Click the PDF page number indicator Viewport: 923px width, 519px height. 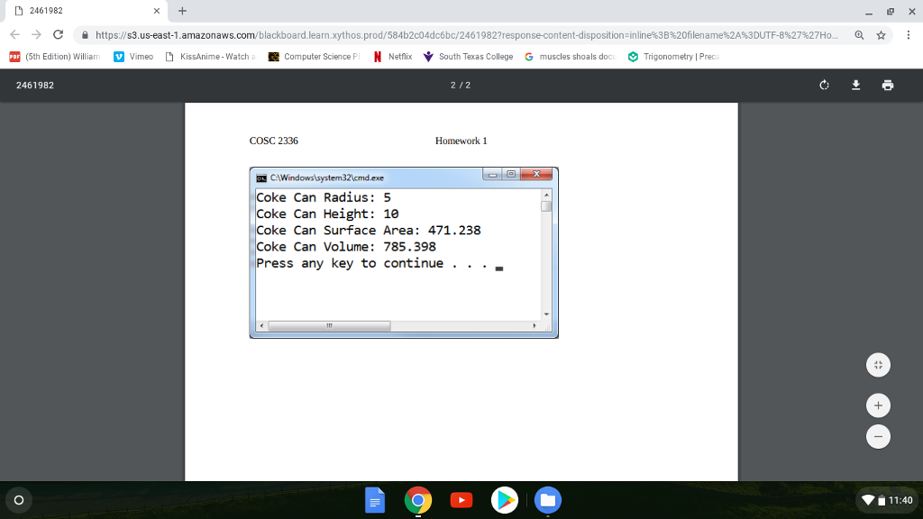[x=461, y=86]
